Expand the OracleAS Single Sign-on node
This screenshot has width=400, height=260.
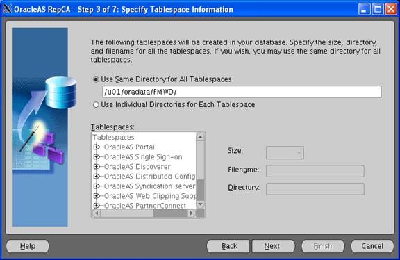click(x=97, y=156)
